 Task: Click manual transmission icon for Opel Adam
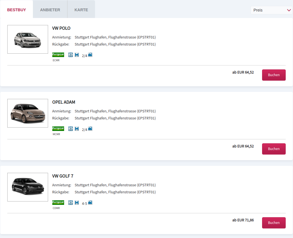[x=77, y=129]
